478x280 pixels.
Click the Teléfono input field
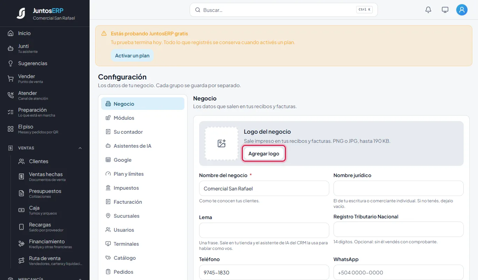264,272
